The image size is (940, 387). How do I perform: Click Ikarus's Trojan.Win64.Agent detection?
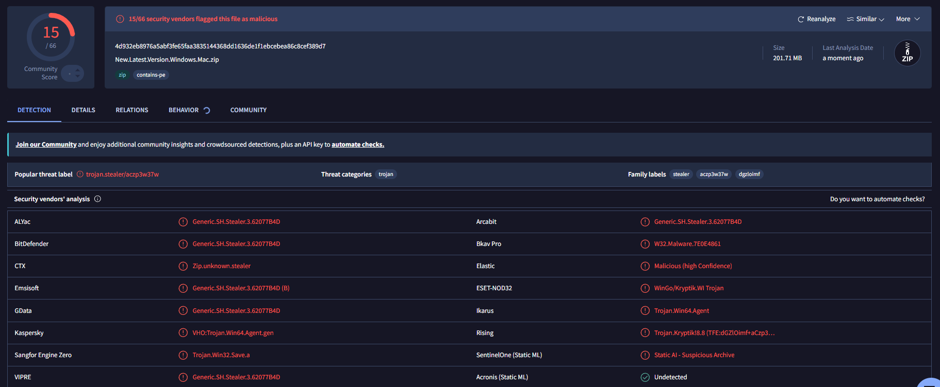click(682, 311)
